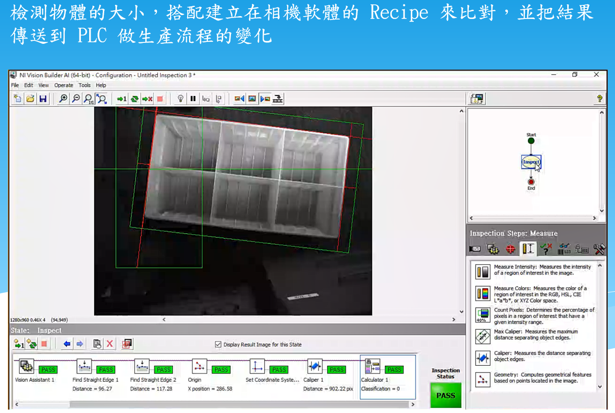Run the Inspect state once
This screenshot has width=615, height=413.
click(x=19, y=344)
